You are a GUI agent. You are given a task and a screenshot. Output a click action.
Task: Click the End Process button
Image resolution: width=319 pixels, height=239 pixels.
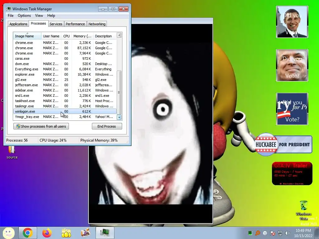tap(107, 126)
